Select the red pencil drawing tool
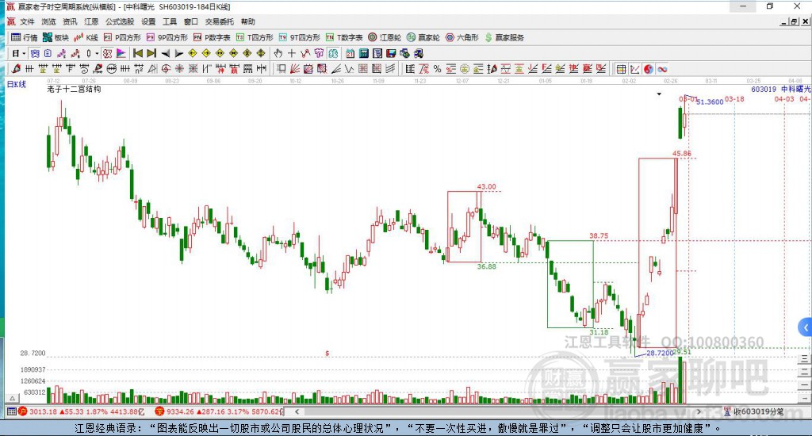This screenshot has height=436, width=812. pyautogui.click(x=16, y=69)
